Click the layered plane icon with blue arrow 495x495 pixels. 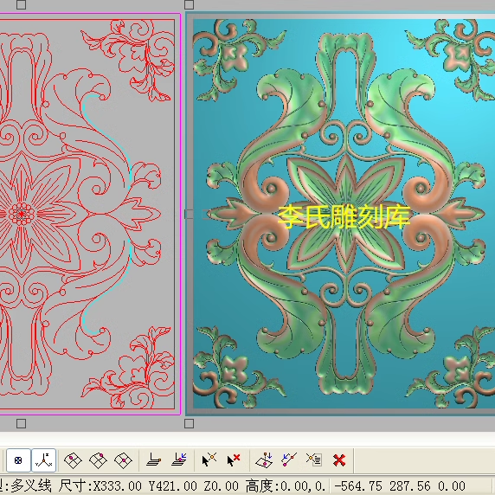click(x=179, y=460)
